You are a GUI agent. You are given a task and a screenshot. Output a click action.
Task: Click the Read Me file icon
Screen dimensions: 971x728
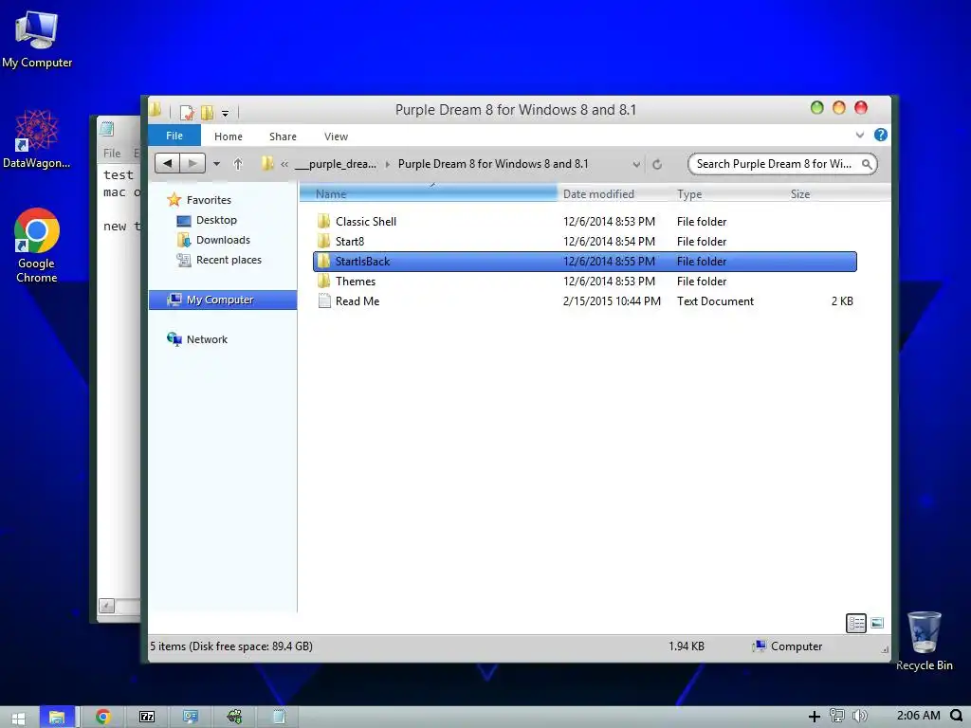click(x=324, y=300)
